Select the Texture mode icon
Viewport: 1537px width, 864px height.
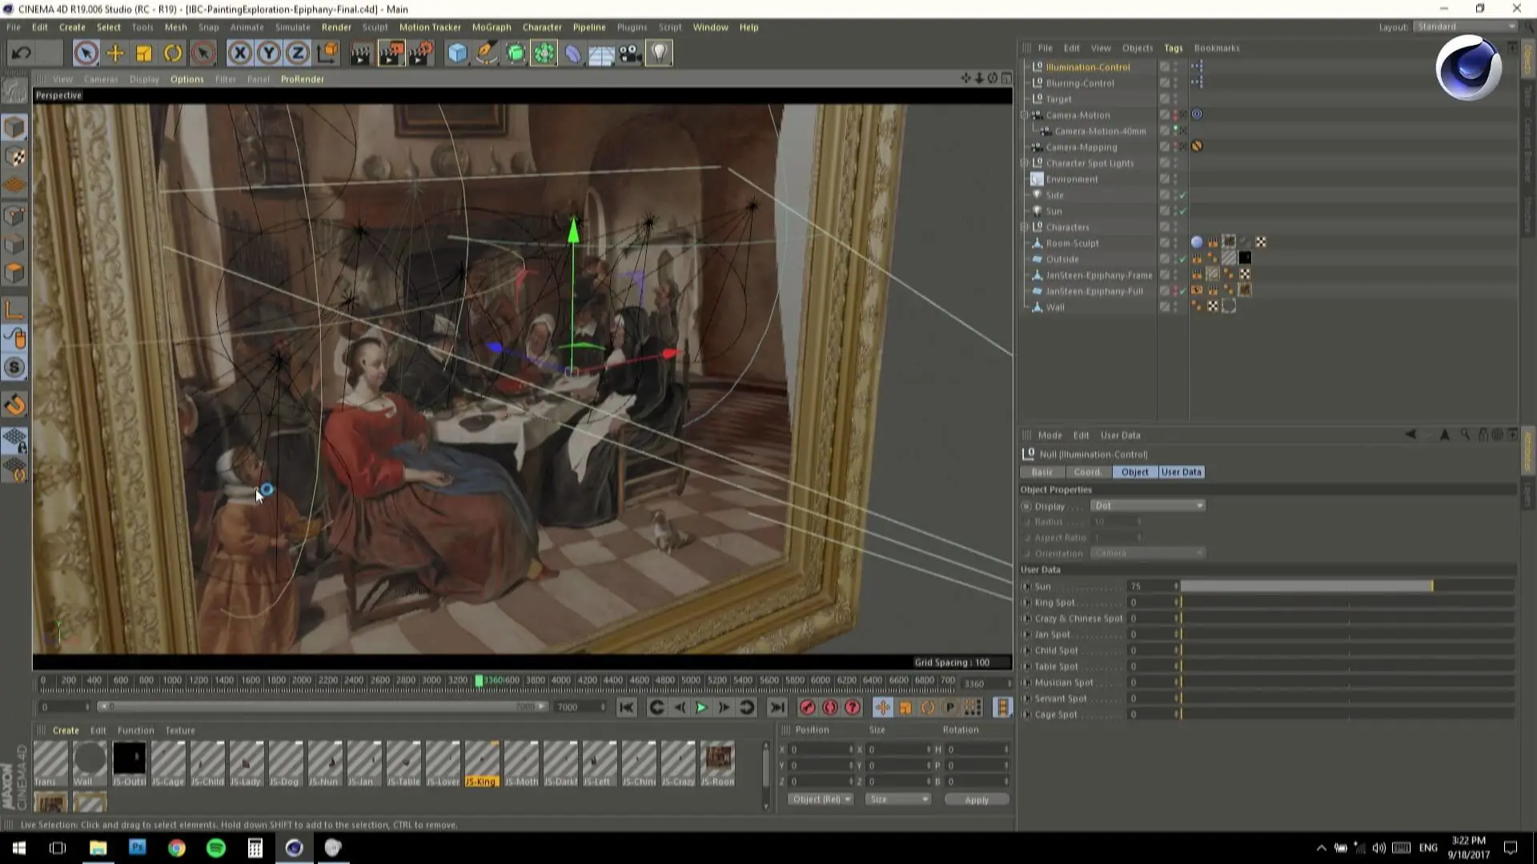[x=14, y=157]
